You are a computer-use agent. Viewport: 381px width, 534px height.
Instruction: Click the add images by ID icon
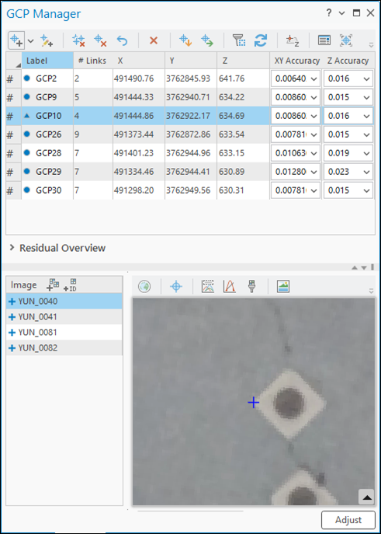click(x=70, y=285)
